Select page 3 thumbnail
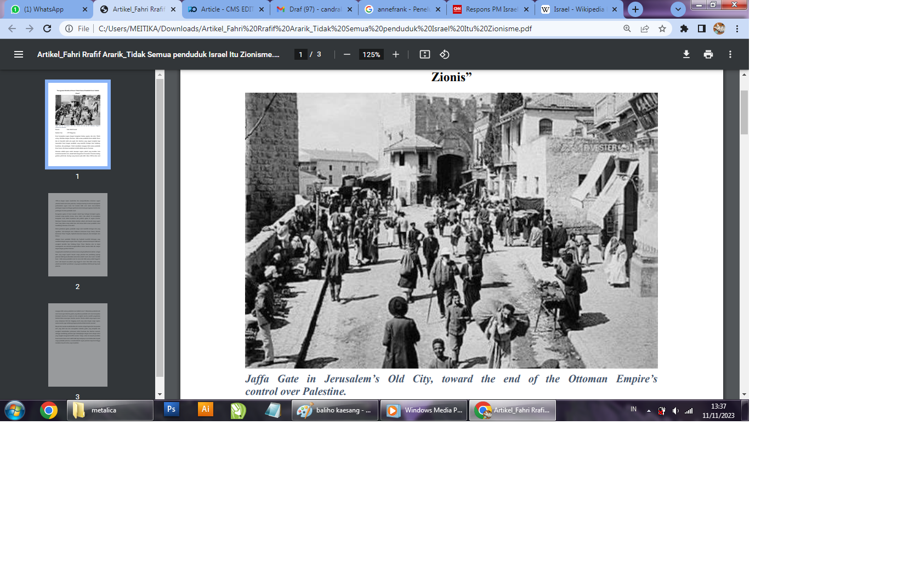Viewport: 920px width, 566px height. (78, 345)
